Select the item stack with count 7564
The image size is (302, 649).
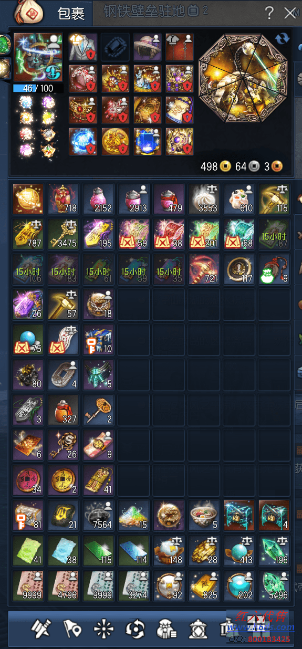[99, 514]
